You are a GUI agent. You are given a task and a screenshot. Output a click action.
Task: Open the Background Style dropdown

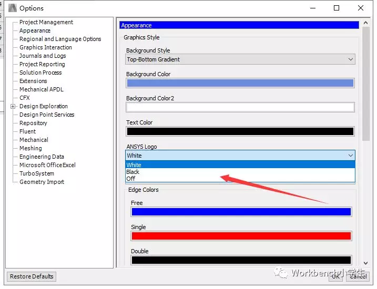240,59
